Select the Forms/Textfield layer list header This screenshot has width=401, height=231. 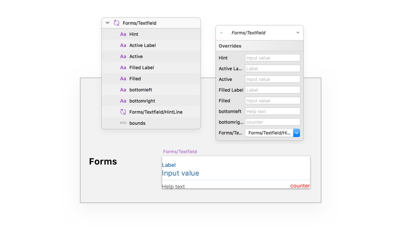point(151,23)
